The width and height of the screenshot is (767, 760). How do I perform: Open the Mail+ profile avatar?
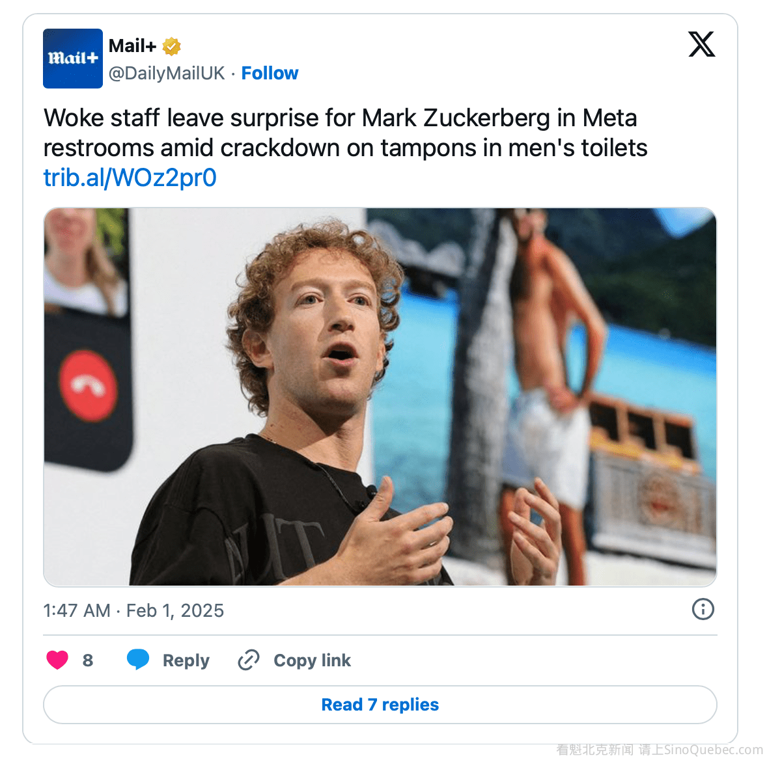pos(73,59)
